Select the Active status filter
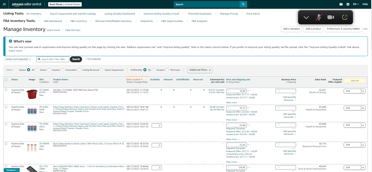This screenshot has width=372, height=172. [37, 70]
